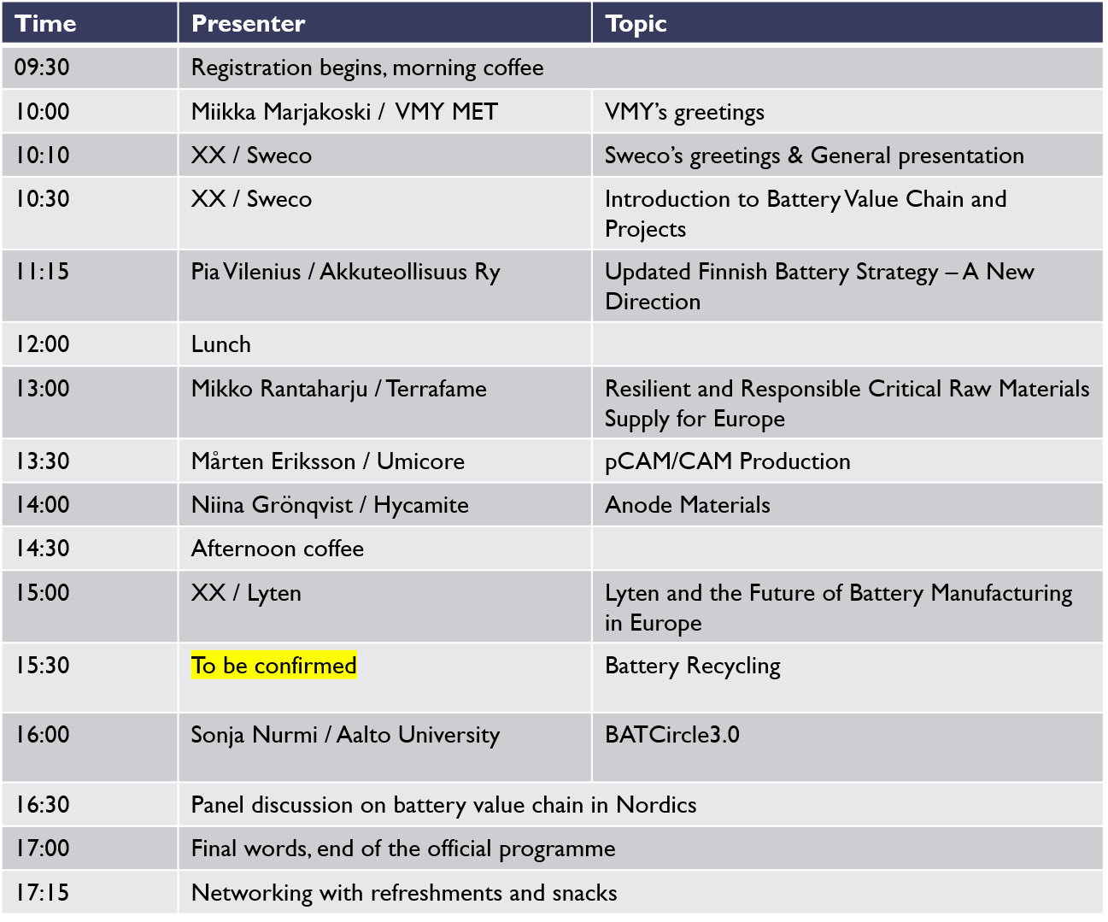Viewport: 1108px width, 922px height.
Task: Click the 12:00 time cell
Action: (x=90, y=344)
